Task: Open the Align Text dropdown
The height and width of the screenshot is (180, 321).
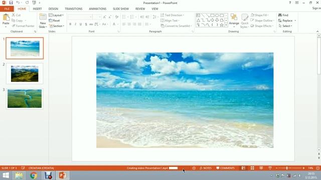Action: [170, 20]
